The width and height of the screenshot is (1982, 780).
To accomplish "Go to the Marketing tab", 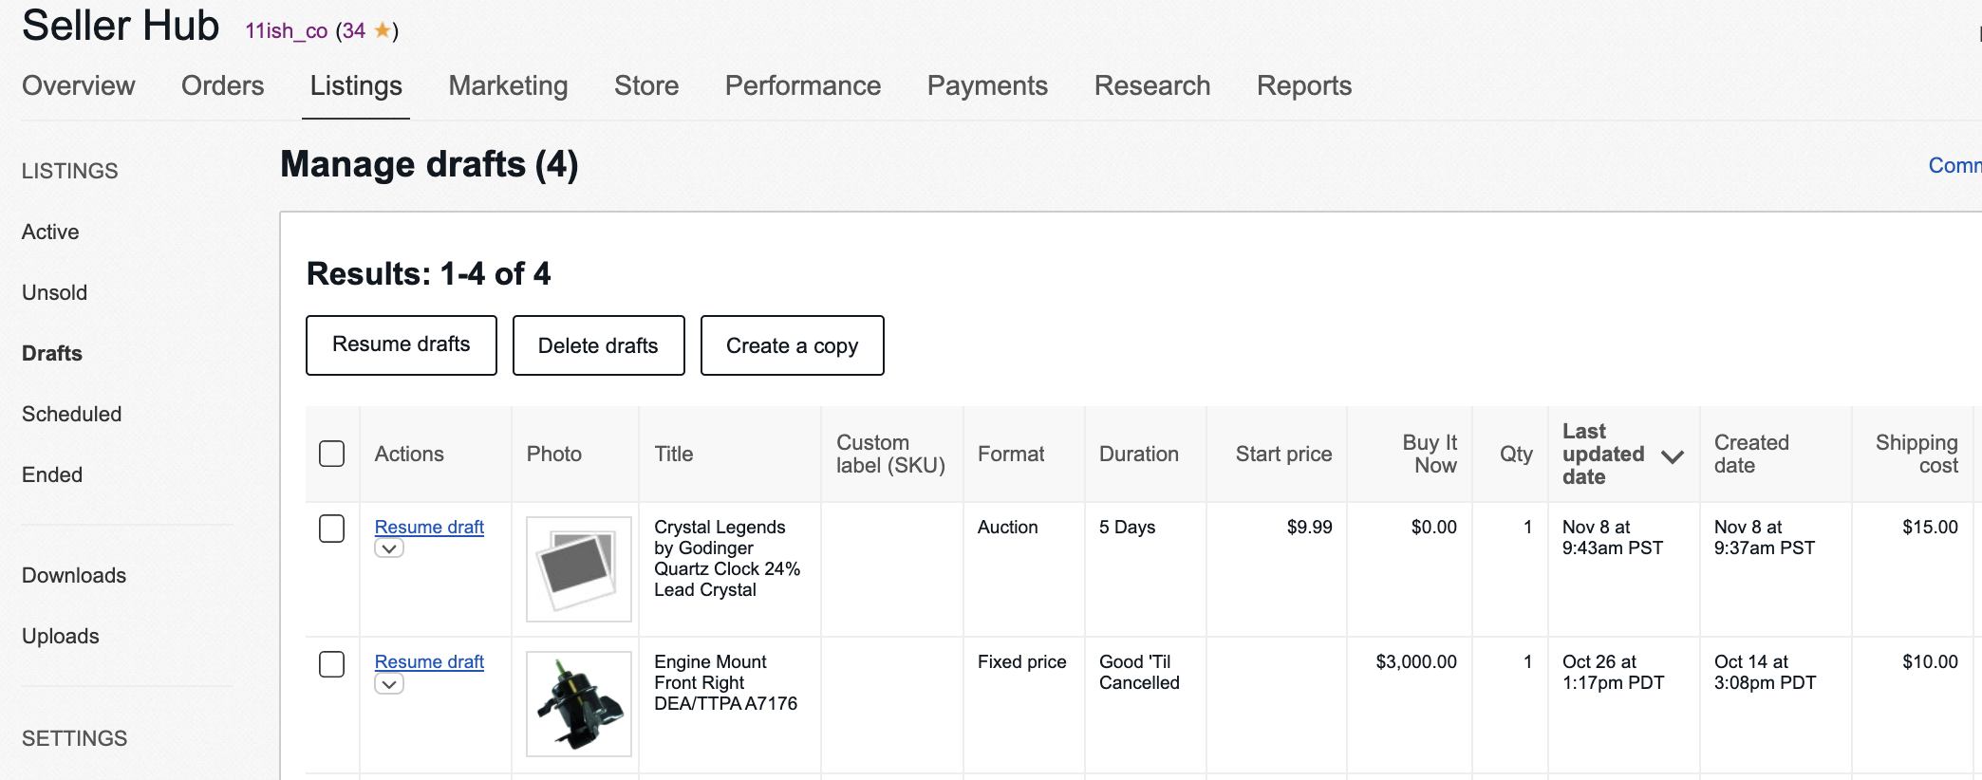I will pos(509,85).
